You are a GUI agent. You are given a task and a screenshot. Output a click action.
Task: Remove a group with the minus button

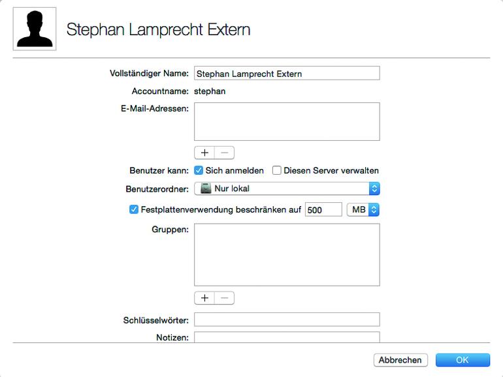click(x=224, y=298)
